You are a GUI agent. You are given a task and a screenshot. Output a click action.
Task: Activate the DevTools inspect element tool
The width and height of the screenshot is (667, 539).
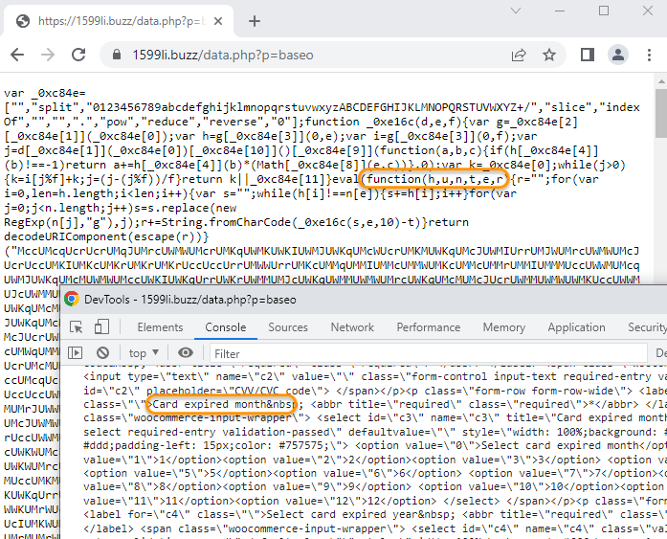coord(77,327)
